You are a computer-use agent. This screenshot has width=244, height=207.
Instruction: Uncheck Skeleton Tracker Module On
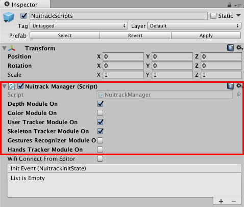pos(100,131)
